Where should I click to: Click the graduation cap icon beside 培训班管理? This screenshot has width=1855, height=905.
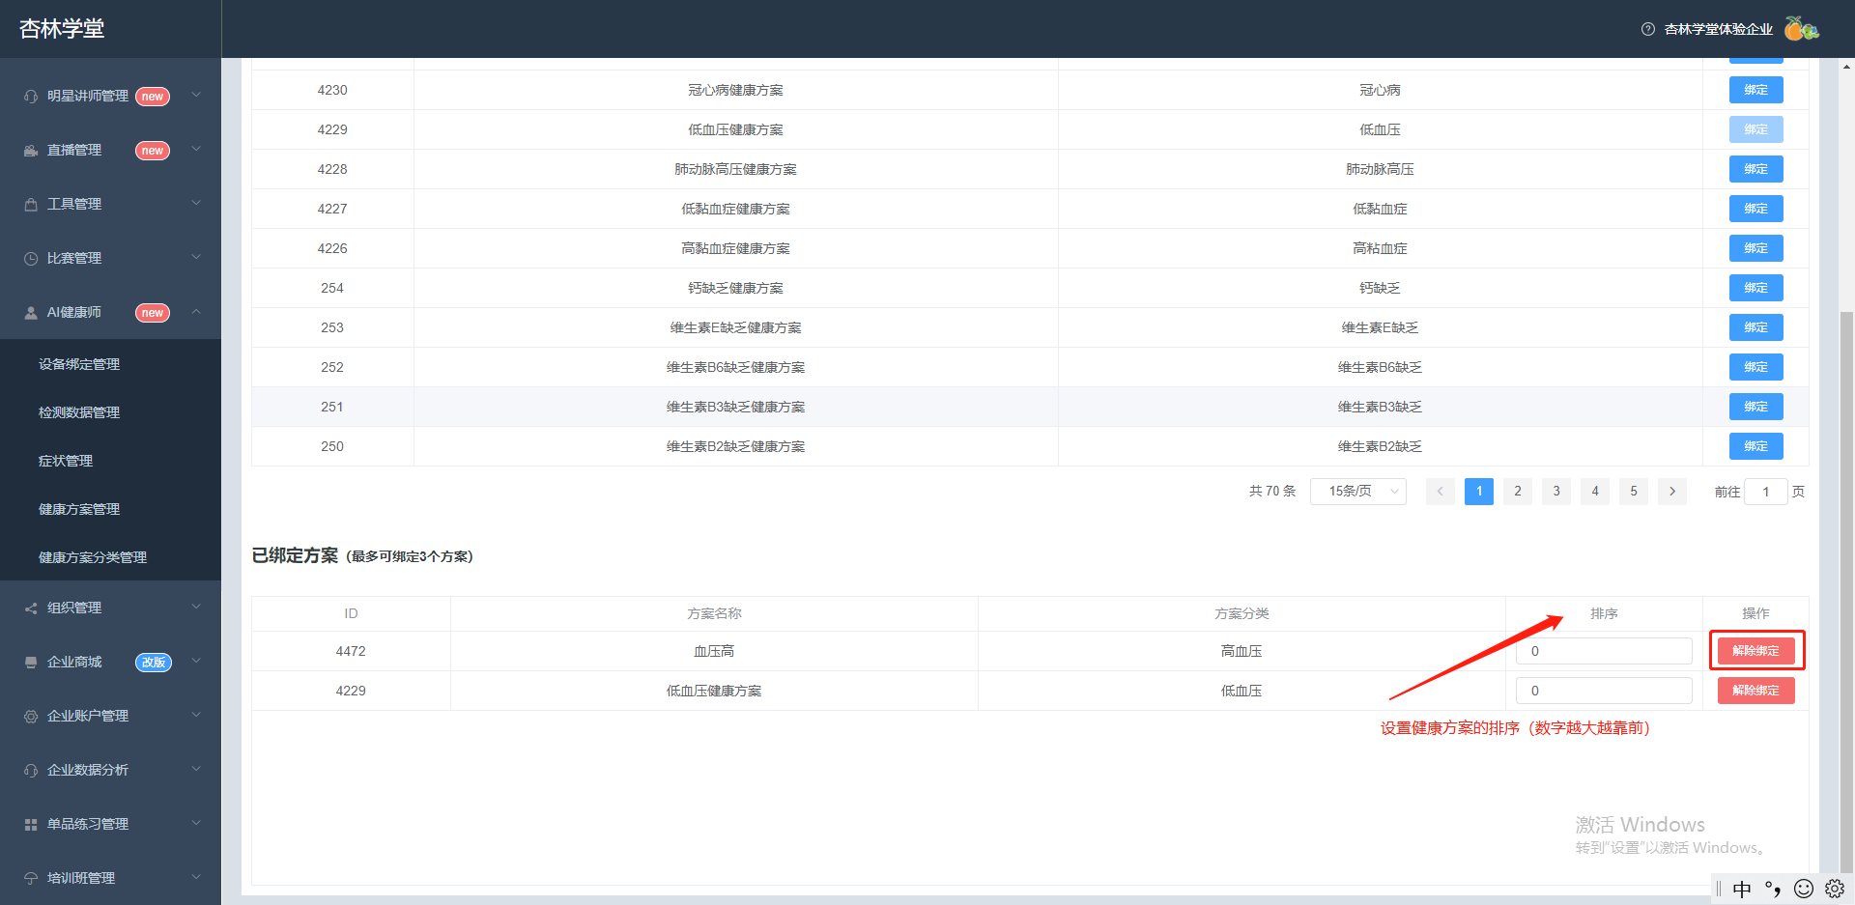tap(31, 879)
